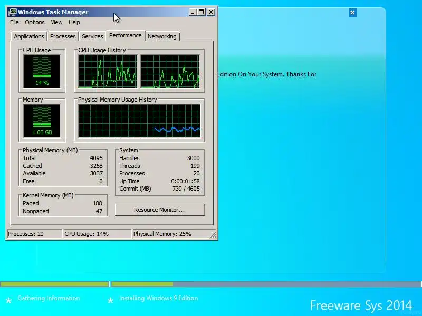Click the Installing Windows 9 Edition step label

pos(159,298)
